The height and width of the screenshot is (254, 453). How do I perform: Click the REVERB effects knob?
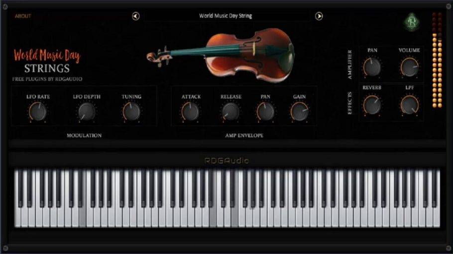[x=372, y=105]
